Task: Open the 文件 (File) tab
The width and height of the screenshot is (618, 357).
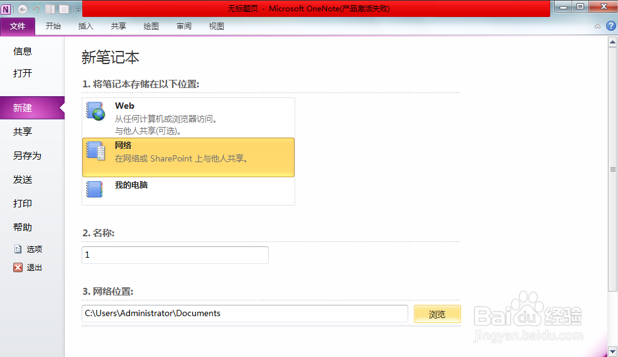Action: click(18, 26)
